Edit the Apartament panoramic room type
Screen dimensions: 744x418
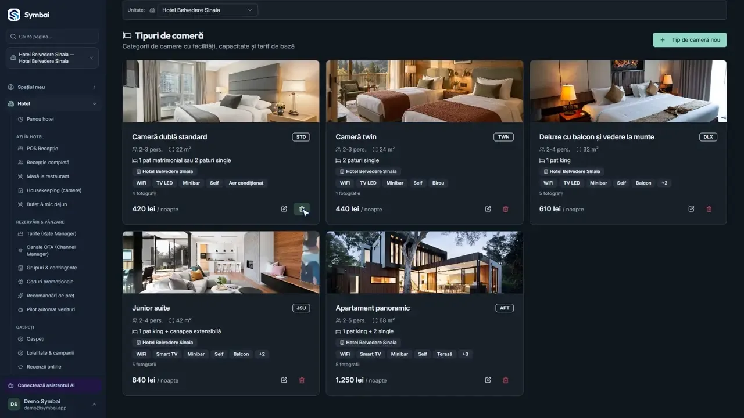tap(488, 380)
